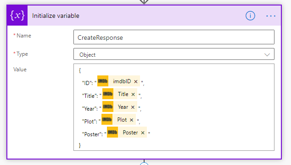
Task: Click the Value field label
Action: [x=20, y=69]
